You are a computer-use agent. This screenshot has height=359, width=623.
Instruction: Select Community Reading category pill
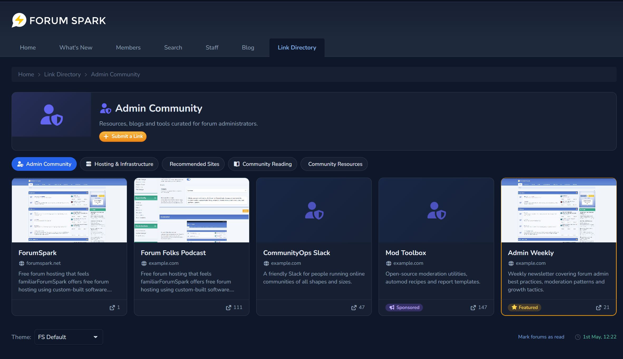[x=263, y=164]
